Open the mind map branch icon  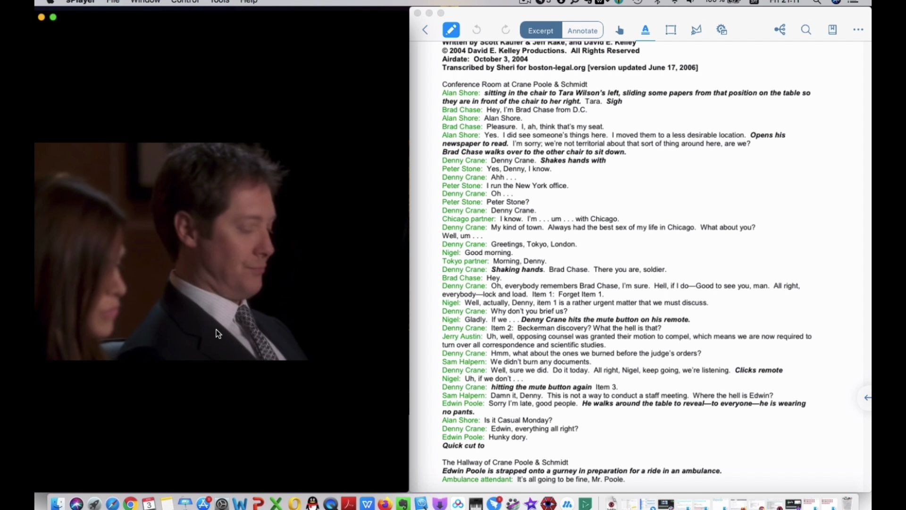[x=780, y=30]
